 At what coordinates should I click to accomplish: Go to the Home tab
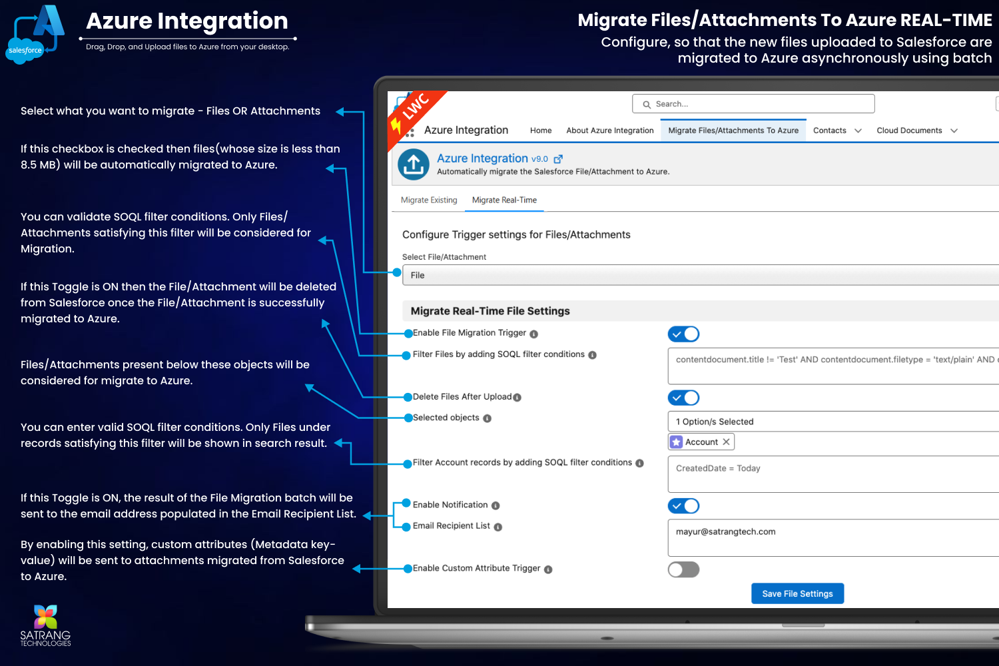541,131
